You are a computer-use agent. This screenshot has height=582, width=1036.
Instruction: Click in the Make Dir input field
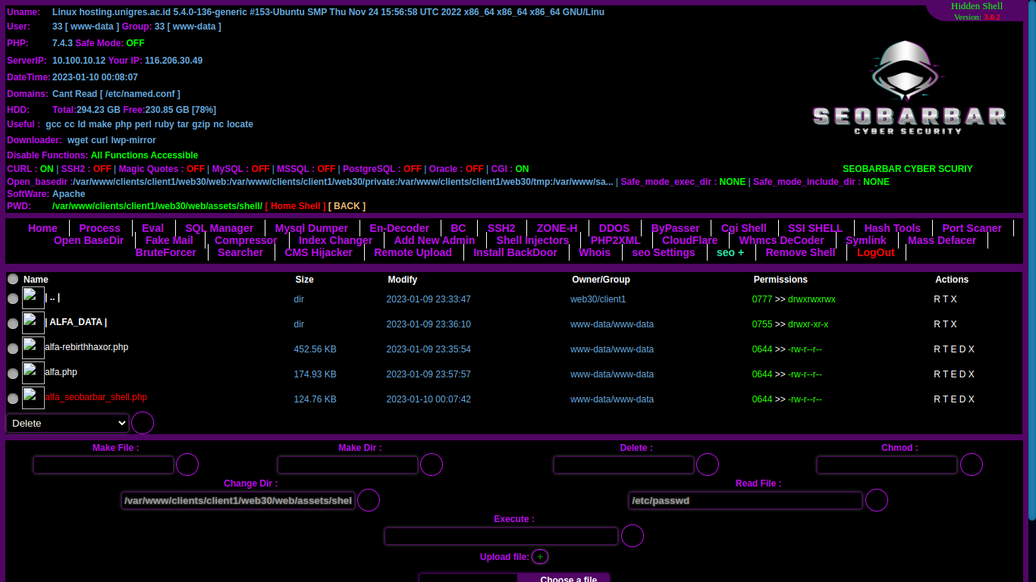point(348,465)
